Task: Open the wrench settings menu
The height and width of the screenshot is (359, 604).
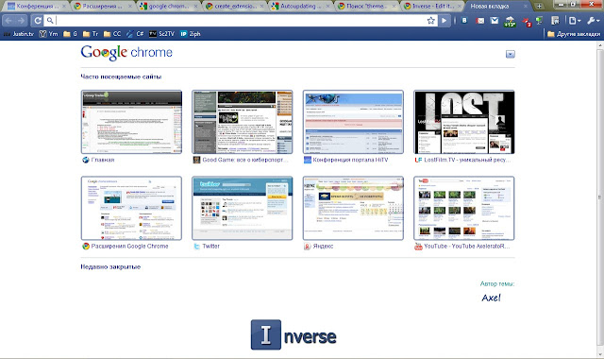Action: coord(593,21)
